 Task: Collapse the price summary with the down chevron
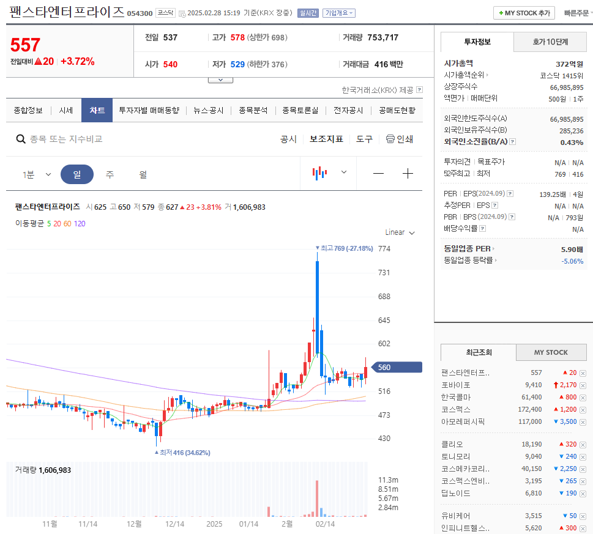pos(220,78)
